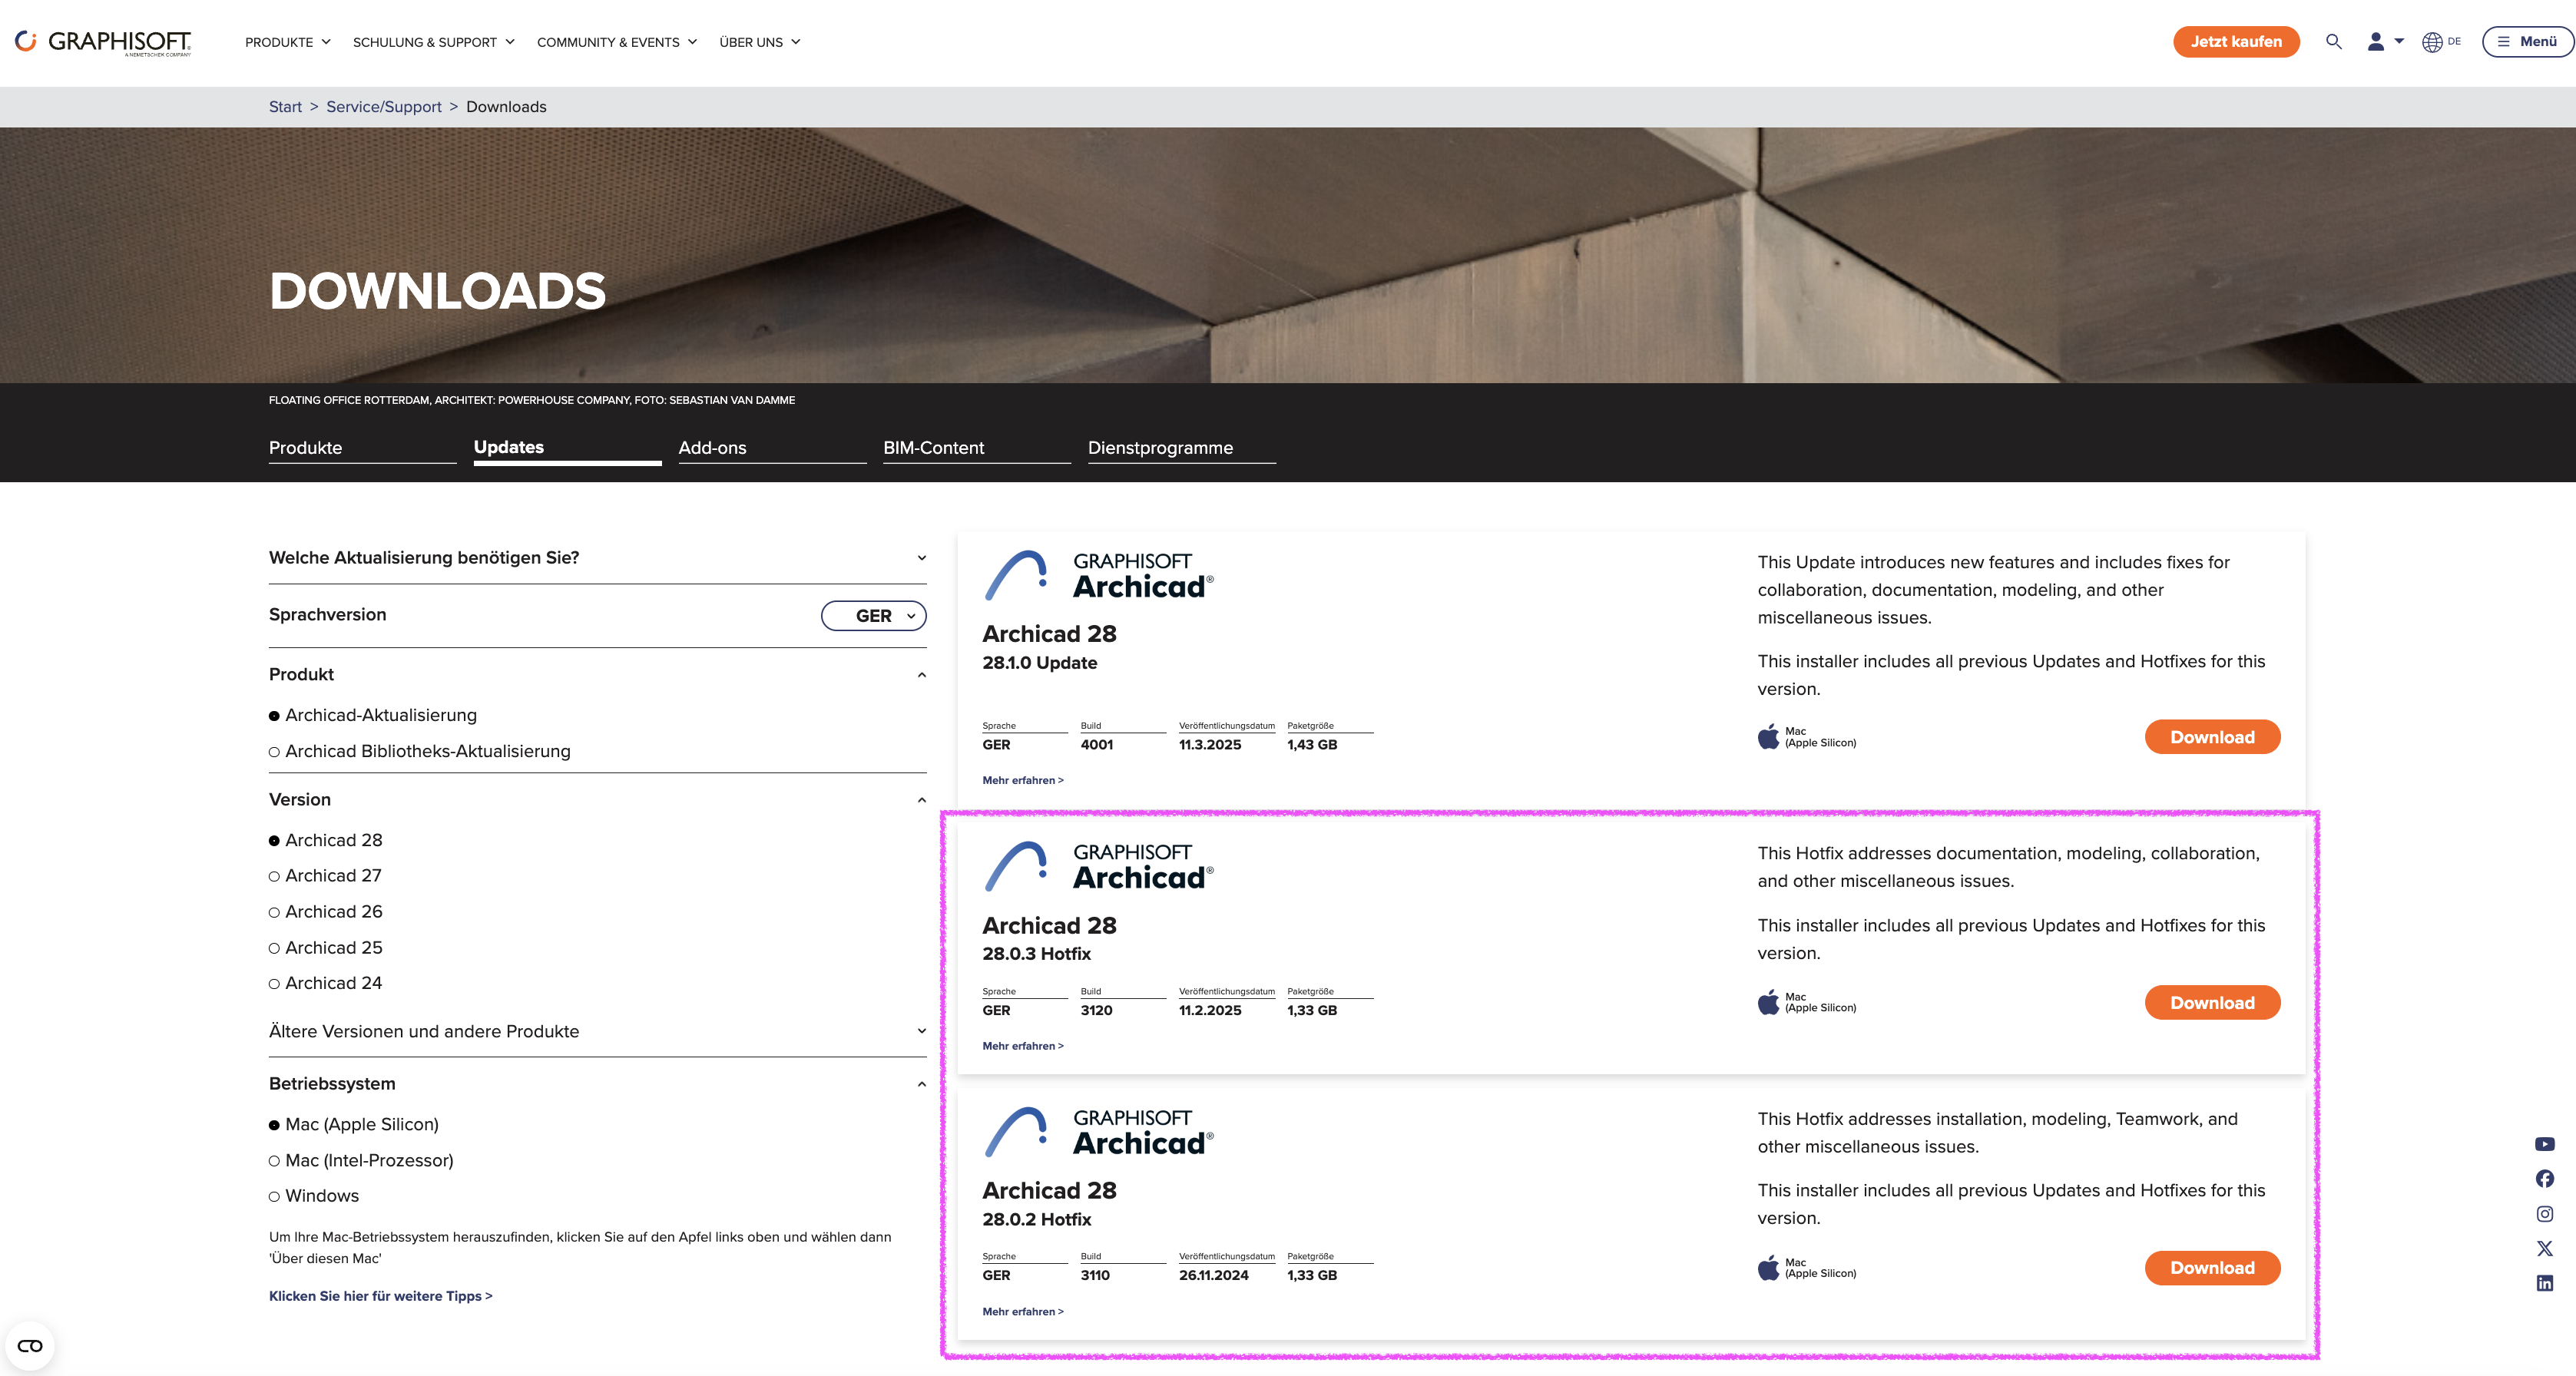Open the LinkedIn social icon
Image resolution: width=2576 pixels, height=1376 pixels.
point(2545,1284)
